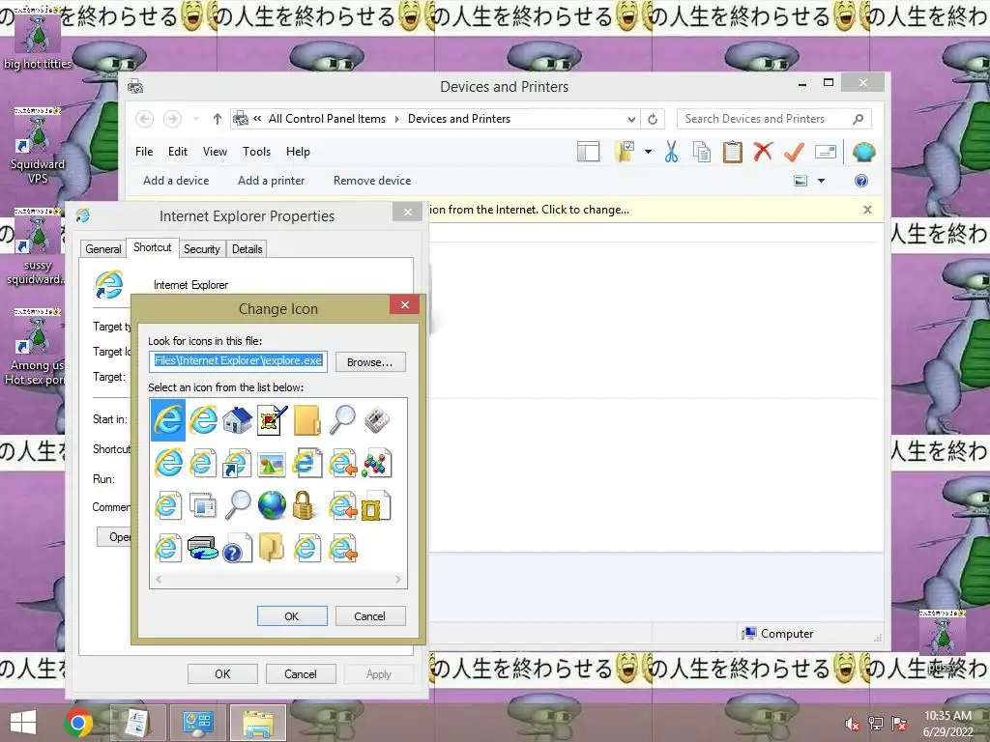The image size is (990, 742).
Task: Click Remove device
Action: tap(372, 181)
